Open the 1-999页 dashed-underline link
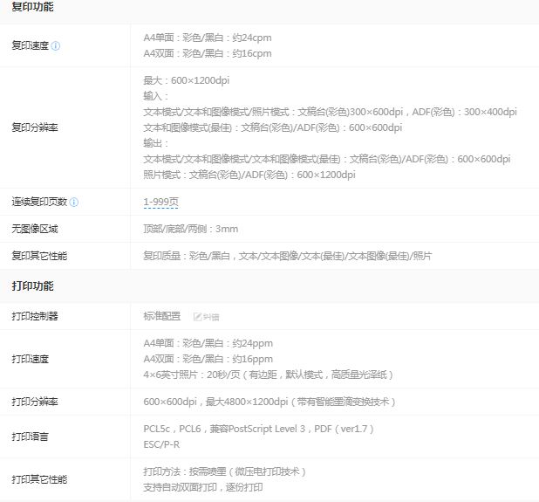The width and height of the screenshot is (539, 502). (x=160, y=202)
